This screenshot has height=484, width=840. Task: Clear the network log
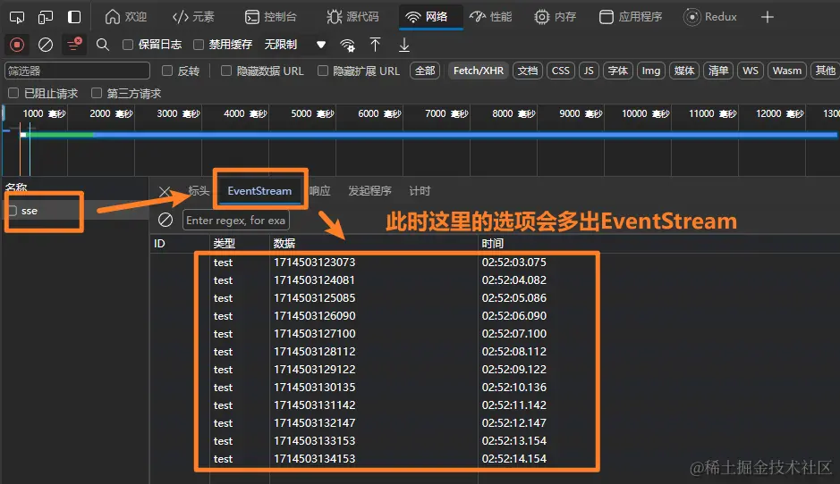46,45
